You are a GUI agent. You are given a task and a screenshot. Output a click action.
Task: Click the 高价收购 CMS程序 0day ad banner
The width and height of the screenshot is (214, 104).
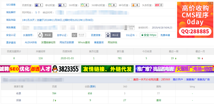coord(195,20)
